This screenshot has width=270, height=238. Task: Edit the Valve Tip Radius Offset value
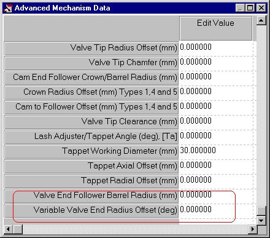pyautogui.click(x=216, y=49)
